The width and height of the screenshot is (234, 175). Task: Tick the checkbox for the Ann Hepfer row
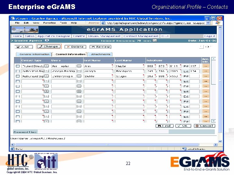18,66
